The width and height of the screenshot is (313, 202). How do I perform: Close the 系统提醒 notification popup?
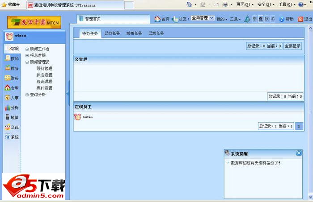pos(299,153)
